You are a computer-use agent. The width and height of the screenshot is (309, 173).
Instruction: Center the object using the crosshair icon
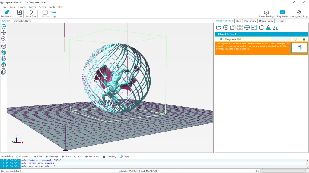click(247, 27)
